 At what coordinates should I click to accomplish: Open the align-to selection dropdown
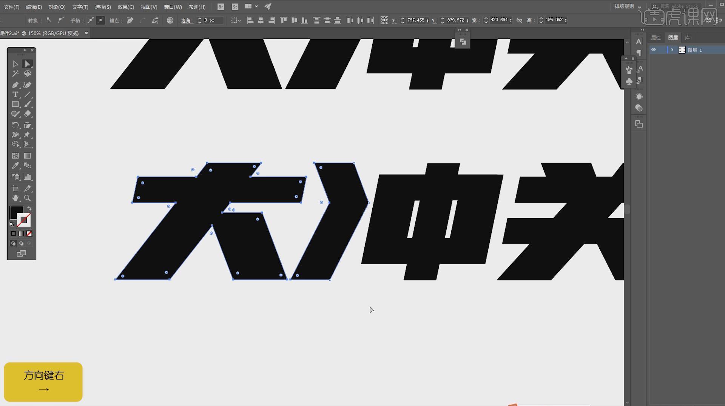coord(236,20)
